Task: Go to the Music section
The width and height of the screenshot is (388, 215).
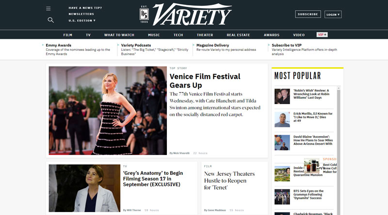Action: tap(154, 35)
